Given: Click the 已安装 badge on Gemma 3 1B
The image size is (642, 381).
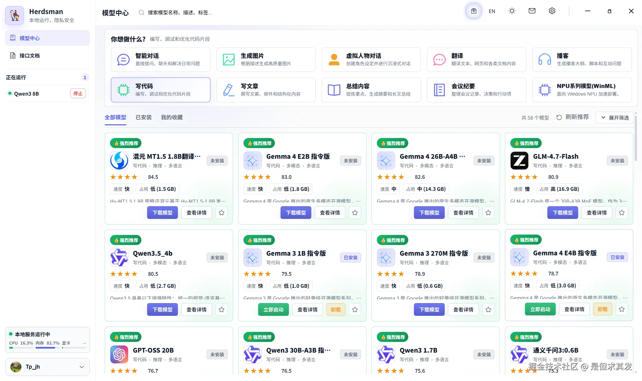Looking at the screenshot, I should 350,258.
